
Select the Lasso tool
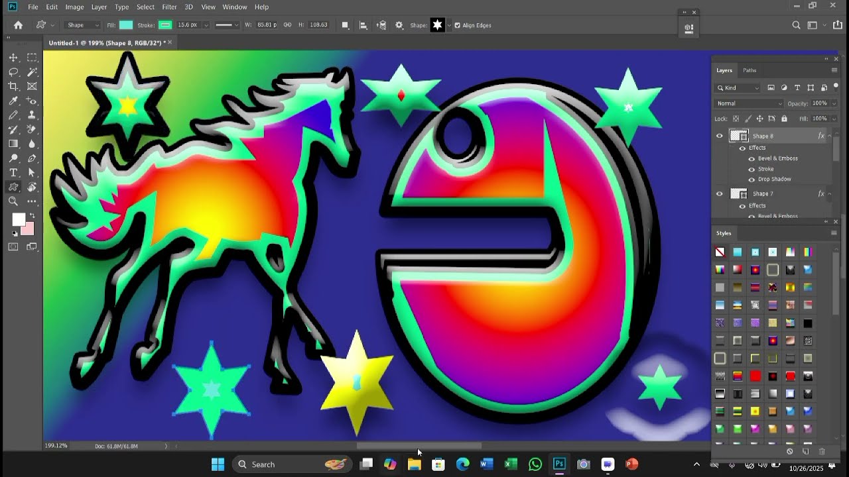(x=13, y=72)
